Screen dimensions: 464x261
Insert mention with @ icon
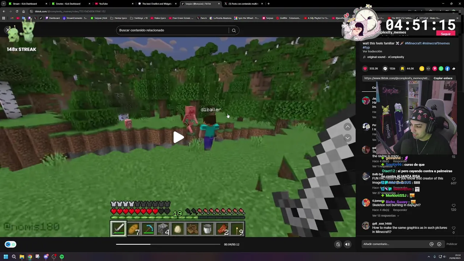431,244
